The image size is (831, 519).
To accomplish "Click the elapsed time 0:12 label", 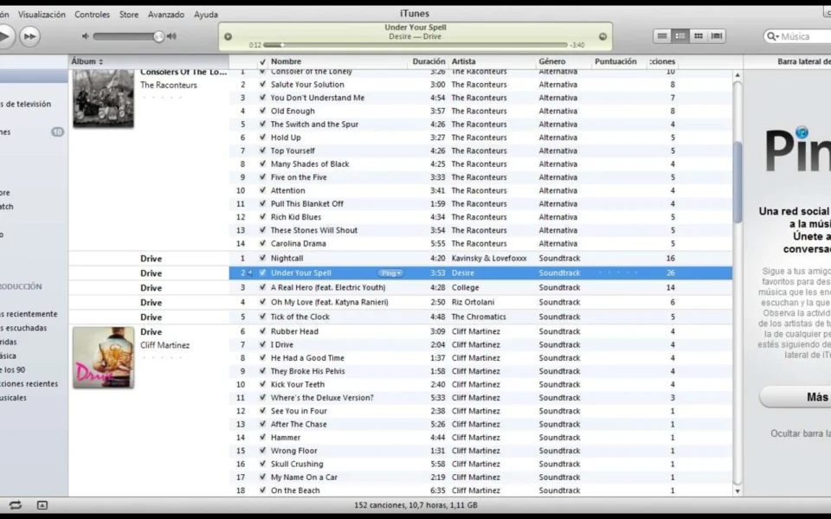I will pos(254,45).
